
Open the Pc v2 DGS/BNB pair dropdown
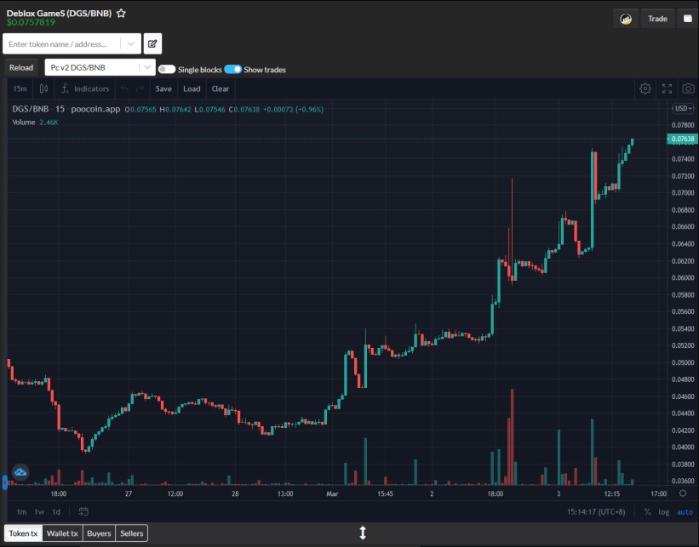tap(100, 68)
